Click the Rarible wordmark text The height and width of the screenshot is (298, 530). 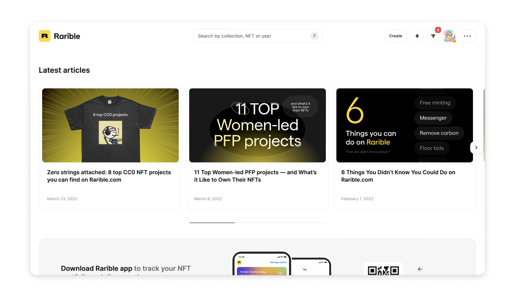67,36
